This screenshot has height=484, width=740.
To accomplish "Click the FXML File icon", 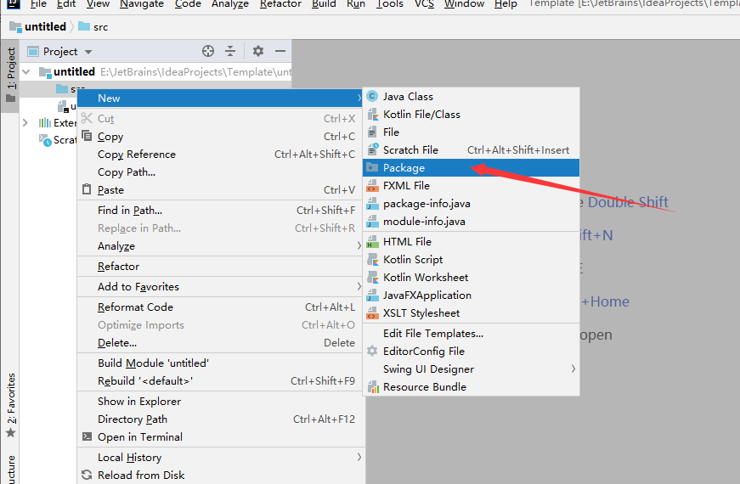I will coord(372,185).
